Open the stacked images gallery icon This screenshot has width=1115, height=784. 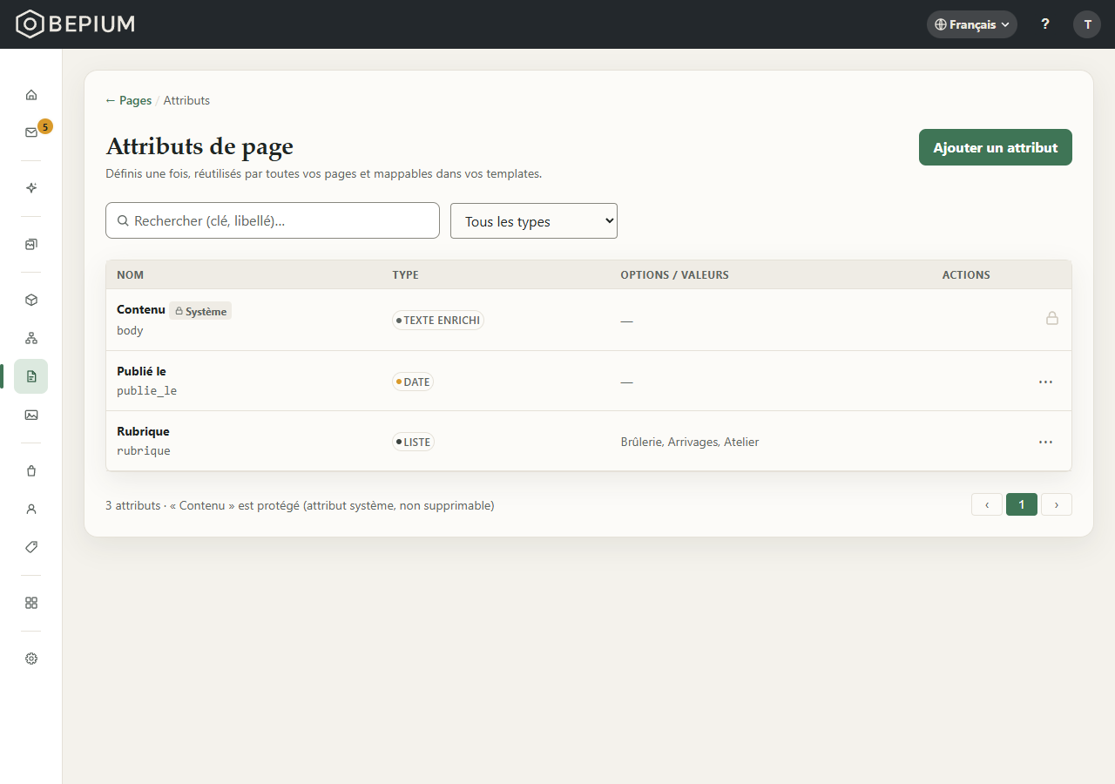pos(31,244)
